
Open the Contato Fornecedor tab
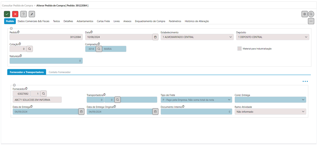pos(60,72)
